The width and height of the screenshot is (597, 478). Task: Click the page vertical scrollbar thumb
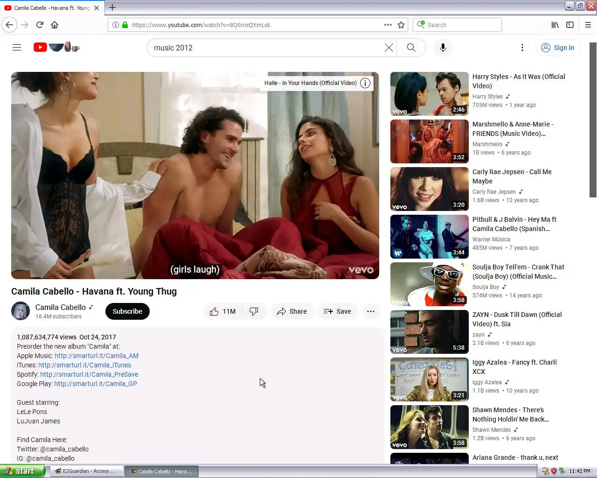tap(593, 120)
